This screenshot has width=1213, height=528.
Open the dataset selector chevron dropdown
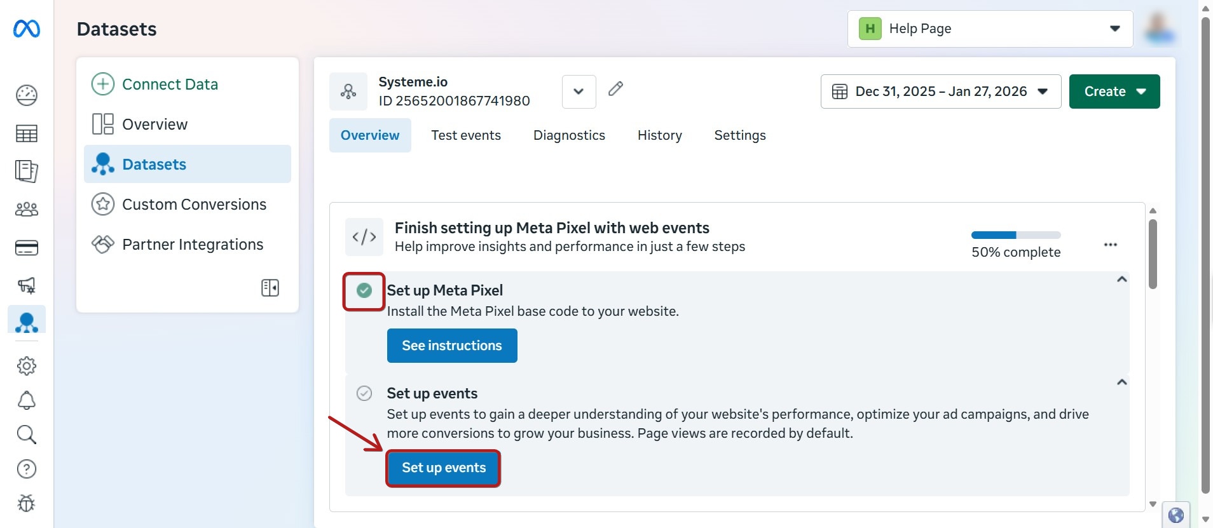pos(579,91)
